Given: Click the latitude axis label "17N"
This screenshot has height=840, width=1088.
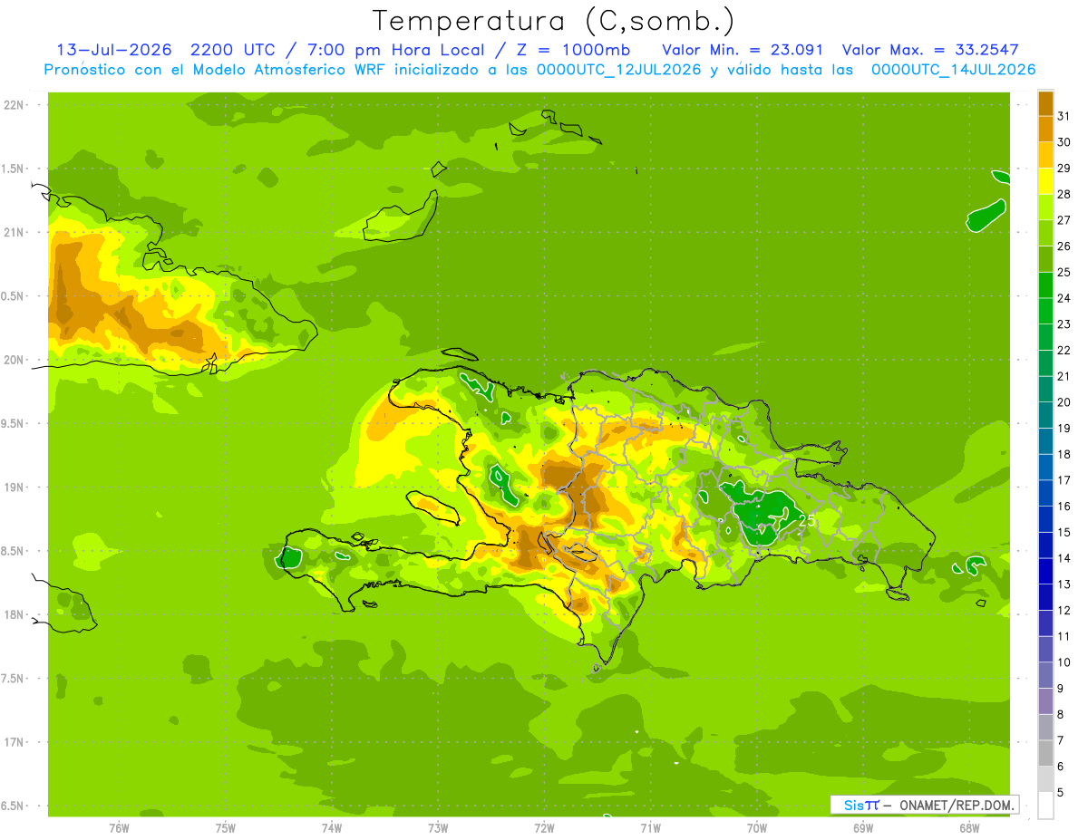Looking at the screenshot, I should (13, 742).
